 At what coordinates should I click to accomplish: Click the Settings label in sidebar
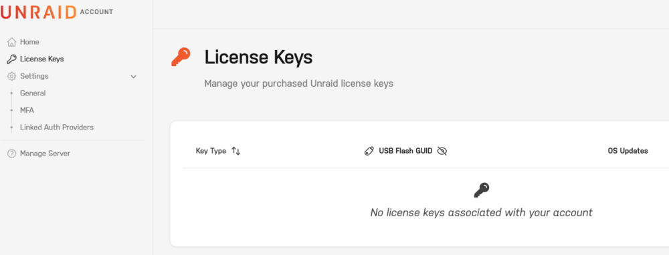34,76
